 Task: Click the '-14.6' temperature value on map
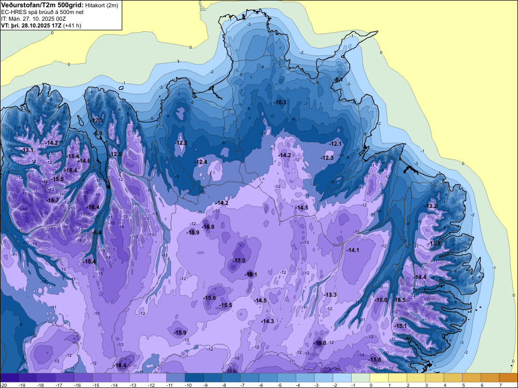[x=84, y=161]
